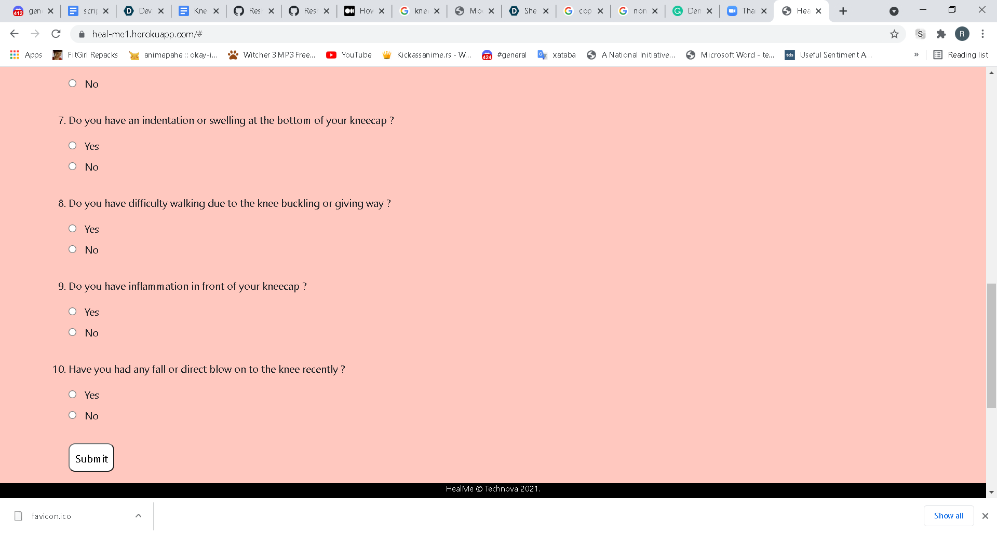Switch to the 'kne' Google tab
The image size is (997, 534).
point(420,11)
